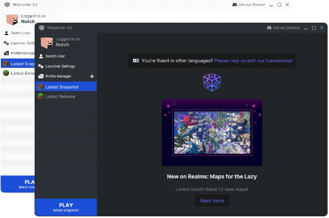Click Read more button
This screenshot has height=218, width=329.
[x=212, y=201]
